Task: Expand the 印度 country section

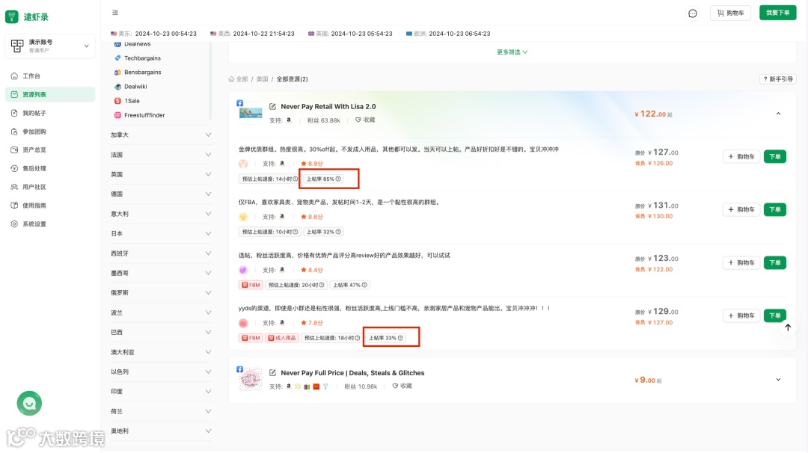Action: tap(161, 391)
